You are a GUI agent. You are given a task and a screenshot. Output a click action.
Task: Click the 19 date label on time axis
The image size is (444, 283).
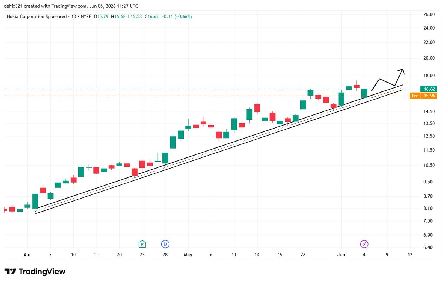point(280,255)
